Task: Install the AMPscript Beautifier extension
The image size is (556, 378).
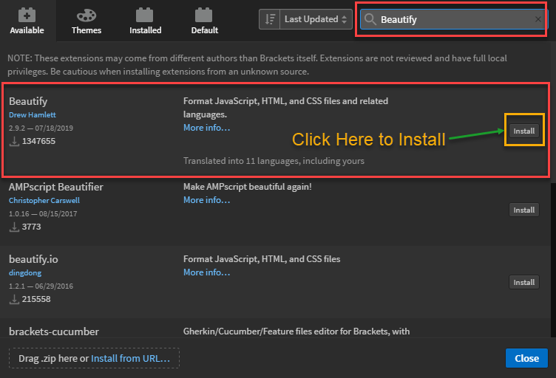Action: (523, 210)
